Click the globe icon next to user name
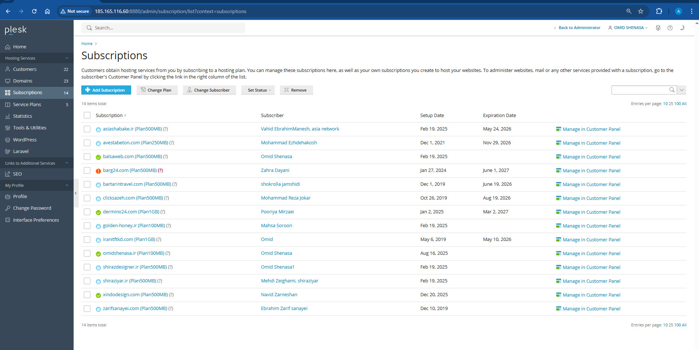Image resolution: width=699 pixels, height=350 pixels. point(658,28)
